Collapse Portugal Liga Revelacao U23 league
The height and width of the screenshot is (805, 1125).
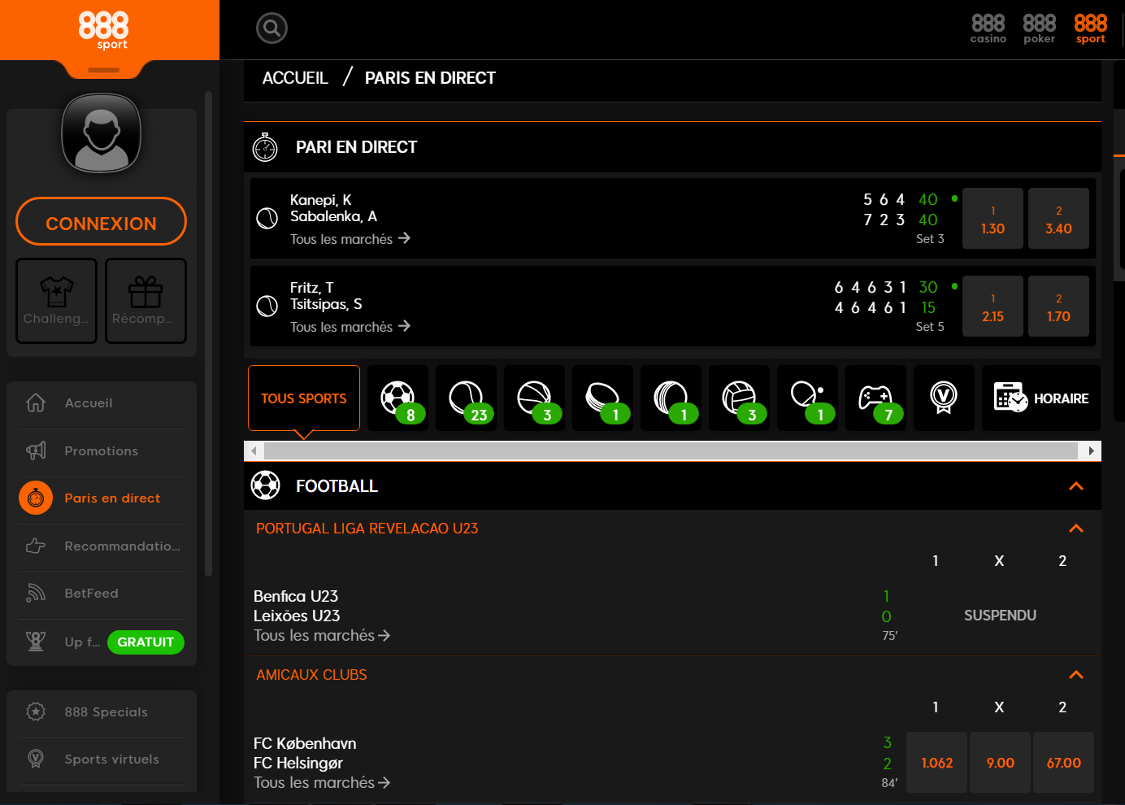click(1076, 529)
